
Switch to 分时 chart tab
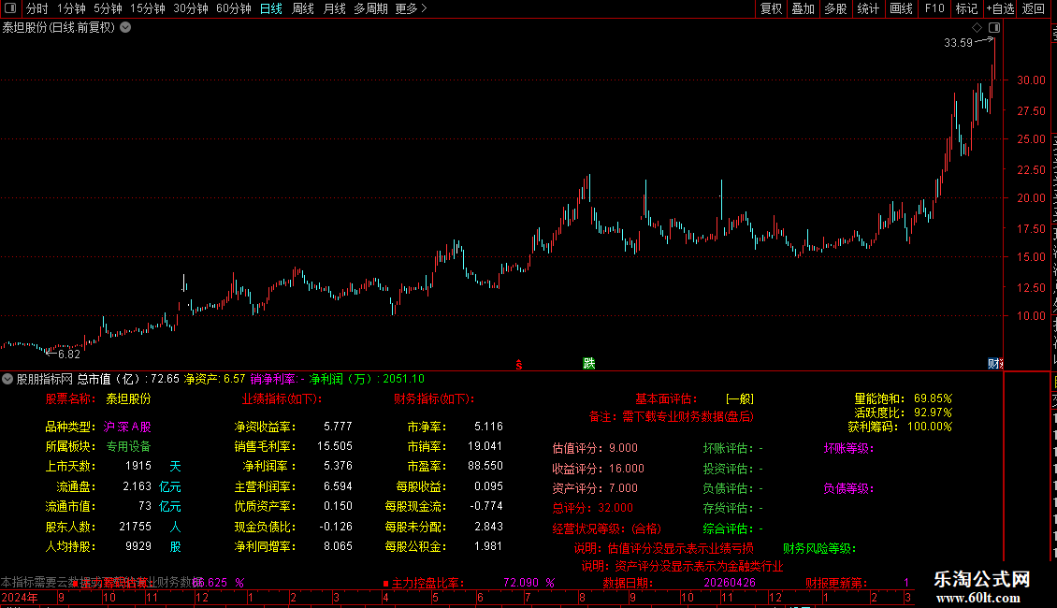[37, 8]
